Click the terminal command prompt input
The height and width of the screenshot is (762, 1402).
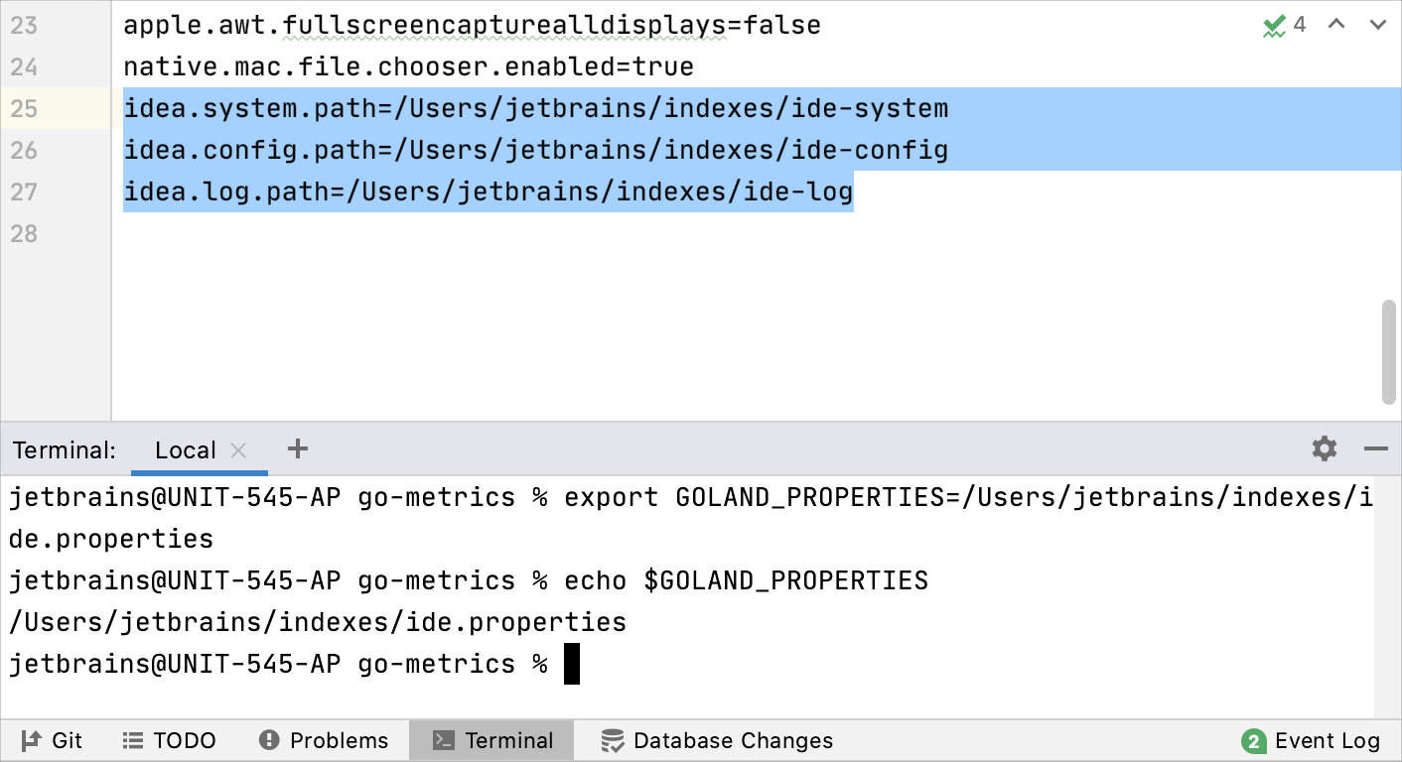coord(571,663)
